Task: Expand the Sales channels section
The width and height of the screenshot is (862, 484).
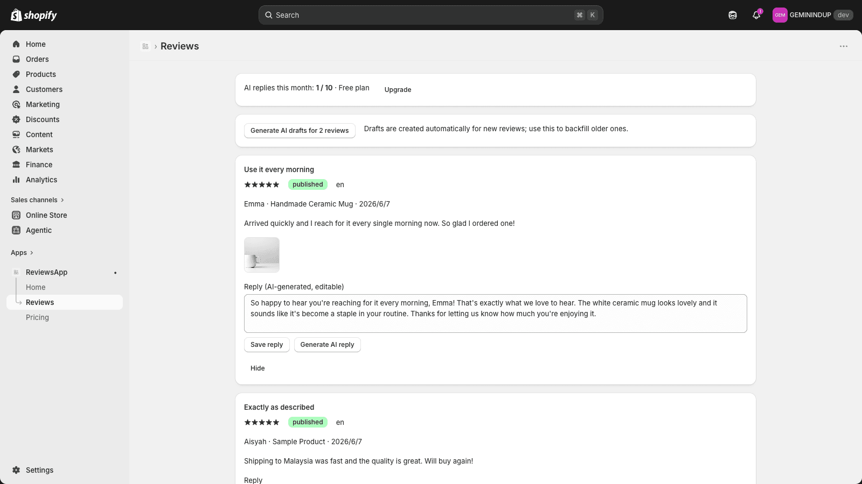Action: (x=37, y=200)
